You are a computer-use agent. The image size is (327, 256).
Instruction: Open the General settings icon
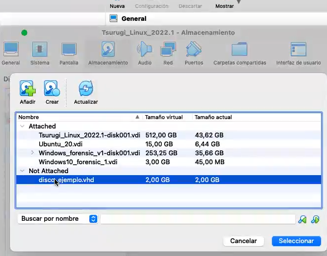pos(11,49)
